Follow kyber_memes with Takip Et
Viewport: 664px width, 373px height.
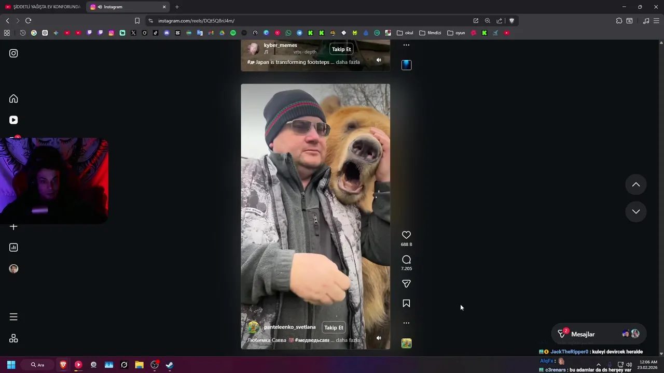click(341, 49)
